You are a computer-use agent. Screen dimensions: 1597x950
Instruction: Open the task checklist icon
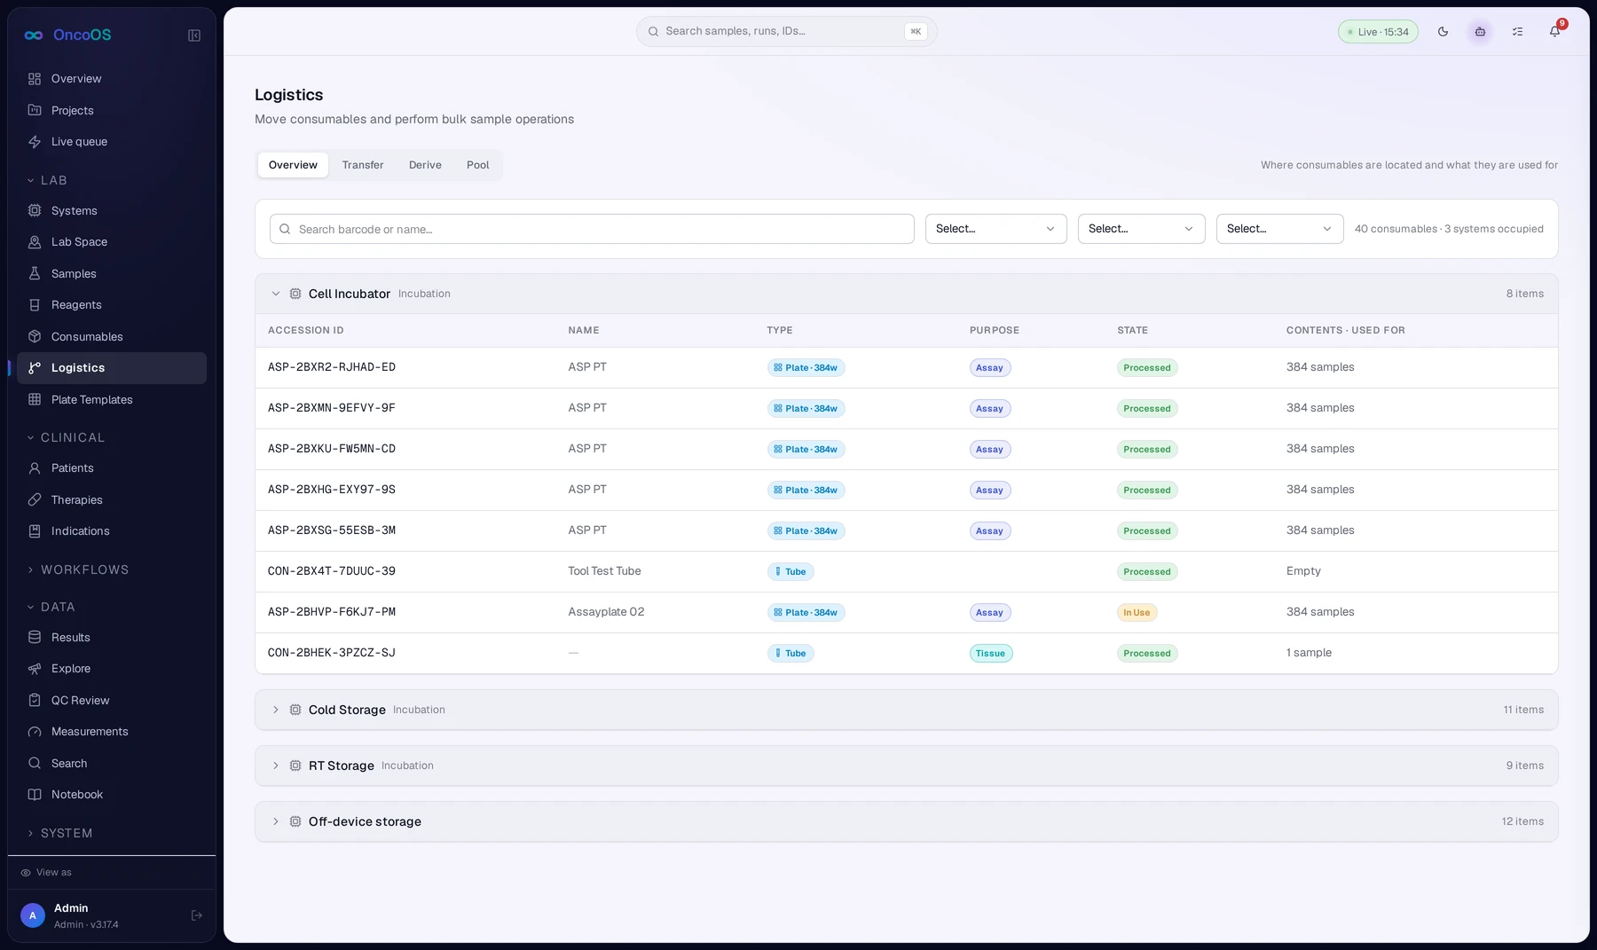1517,32
